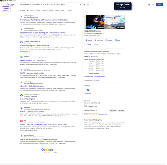The height and width of the screenshot is (165, 167).
Task: Switch to the Videos tab
Action: point(57,10)
